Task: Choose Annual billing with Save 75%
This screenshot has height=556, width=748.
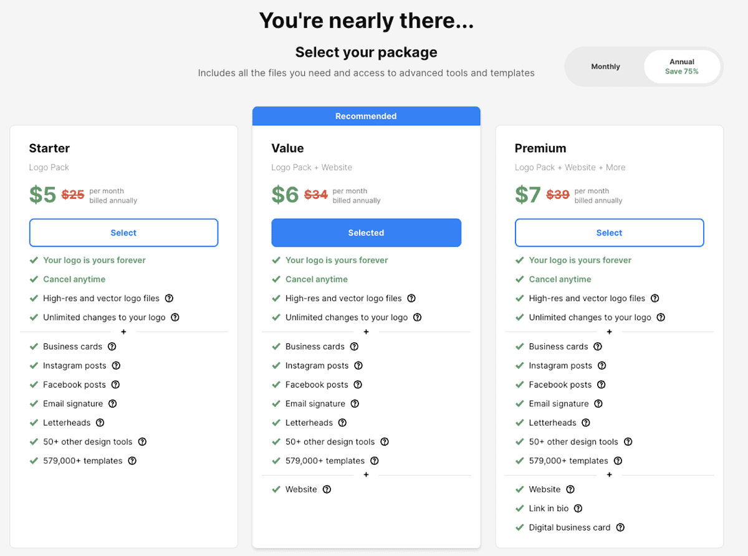Action: 681,67
